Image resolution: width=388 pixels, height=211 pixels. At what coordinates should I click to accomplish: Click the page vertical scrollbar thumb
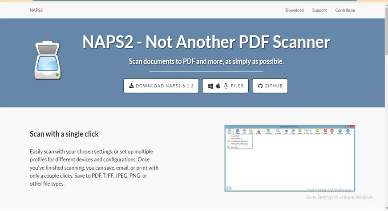pos(387,31)
